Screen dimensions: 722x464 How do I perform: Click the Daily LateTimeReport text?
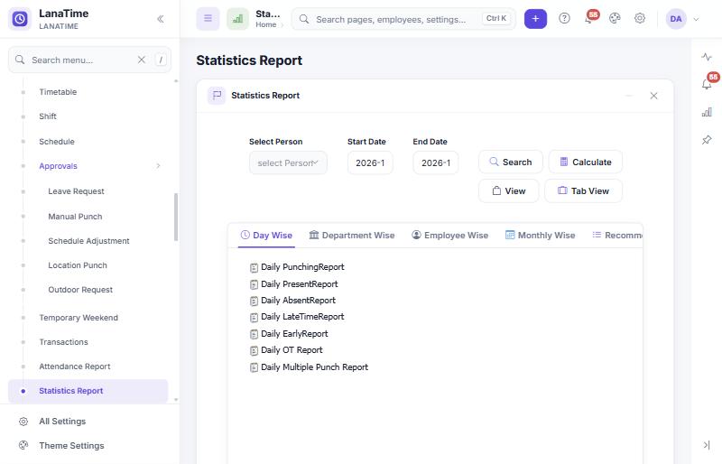tap(302, 317)
